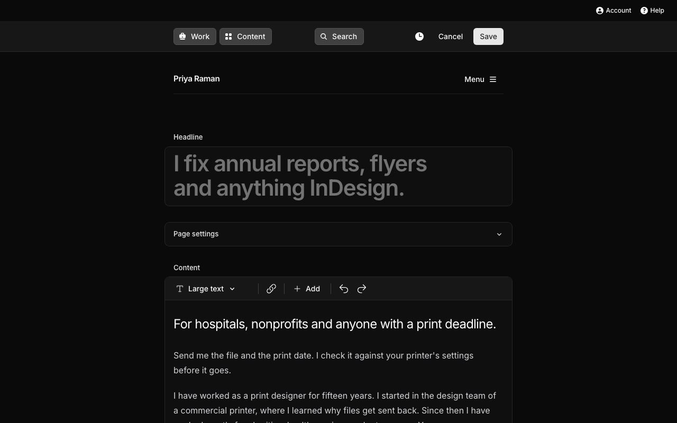Image resolution: width=677 pixels, height=423 pixels.
Task: Open Help
Action: tap(652, 11)
